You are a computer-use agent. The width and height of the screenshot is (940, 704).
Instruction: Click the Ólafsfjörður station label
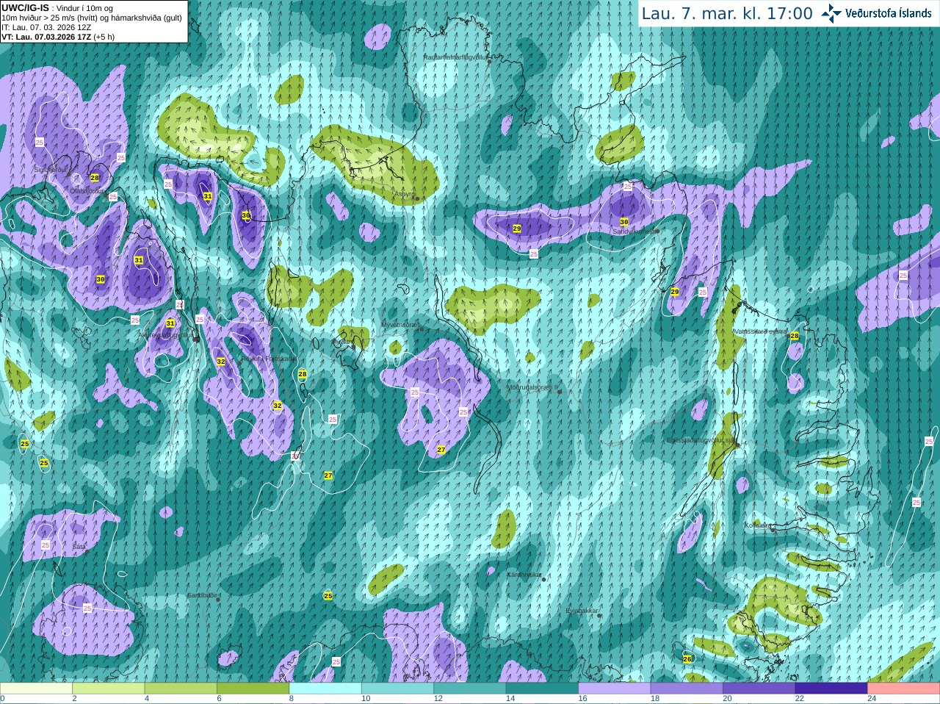tap(86, 190)
